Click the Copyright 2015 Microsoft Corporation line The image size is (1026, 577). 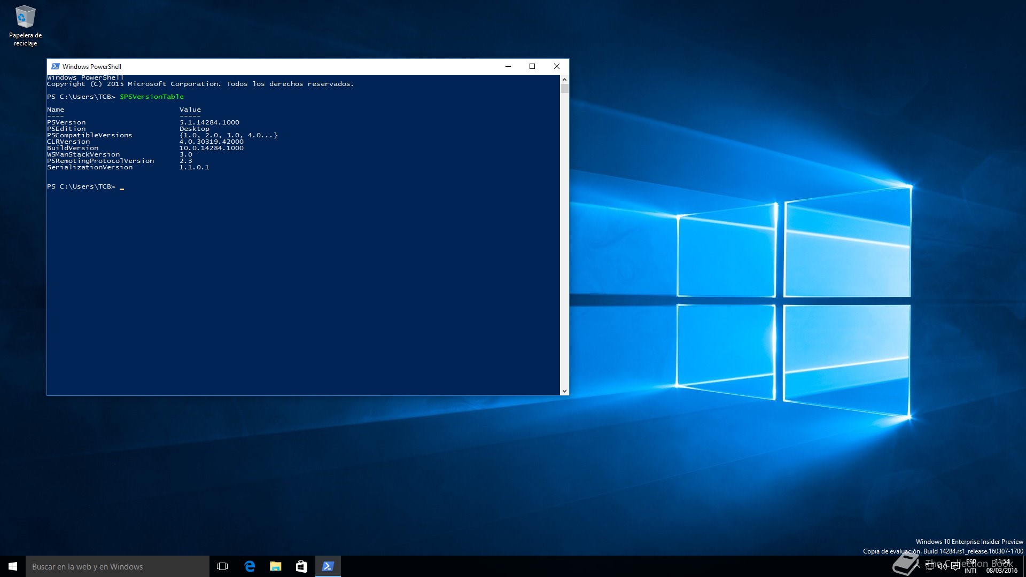[200, 84]
